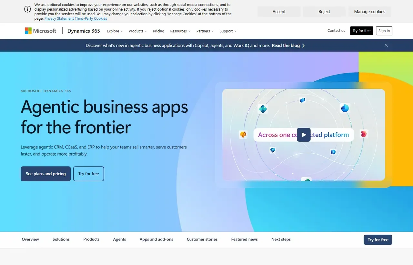Click the teal clover app icon in video
The image size is (413, 265).
click(263, 109)
